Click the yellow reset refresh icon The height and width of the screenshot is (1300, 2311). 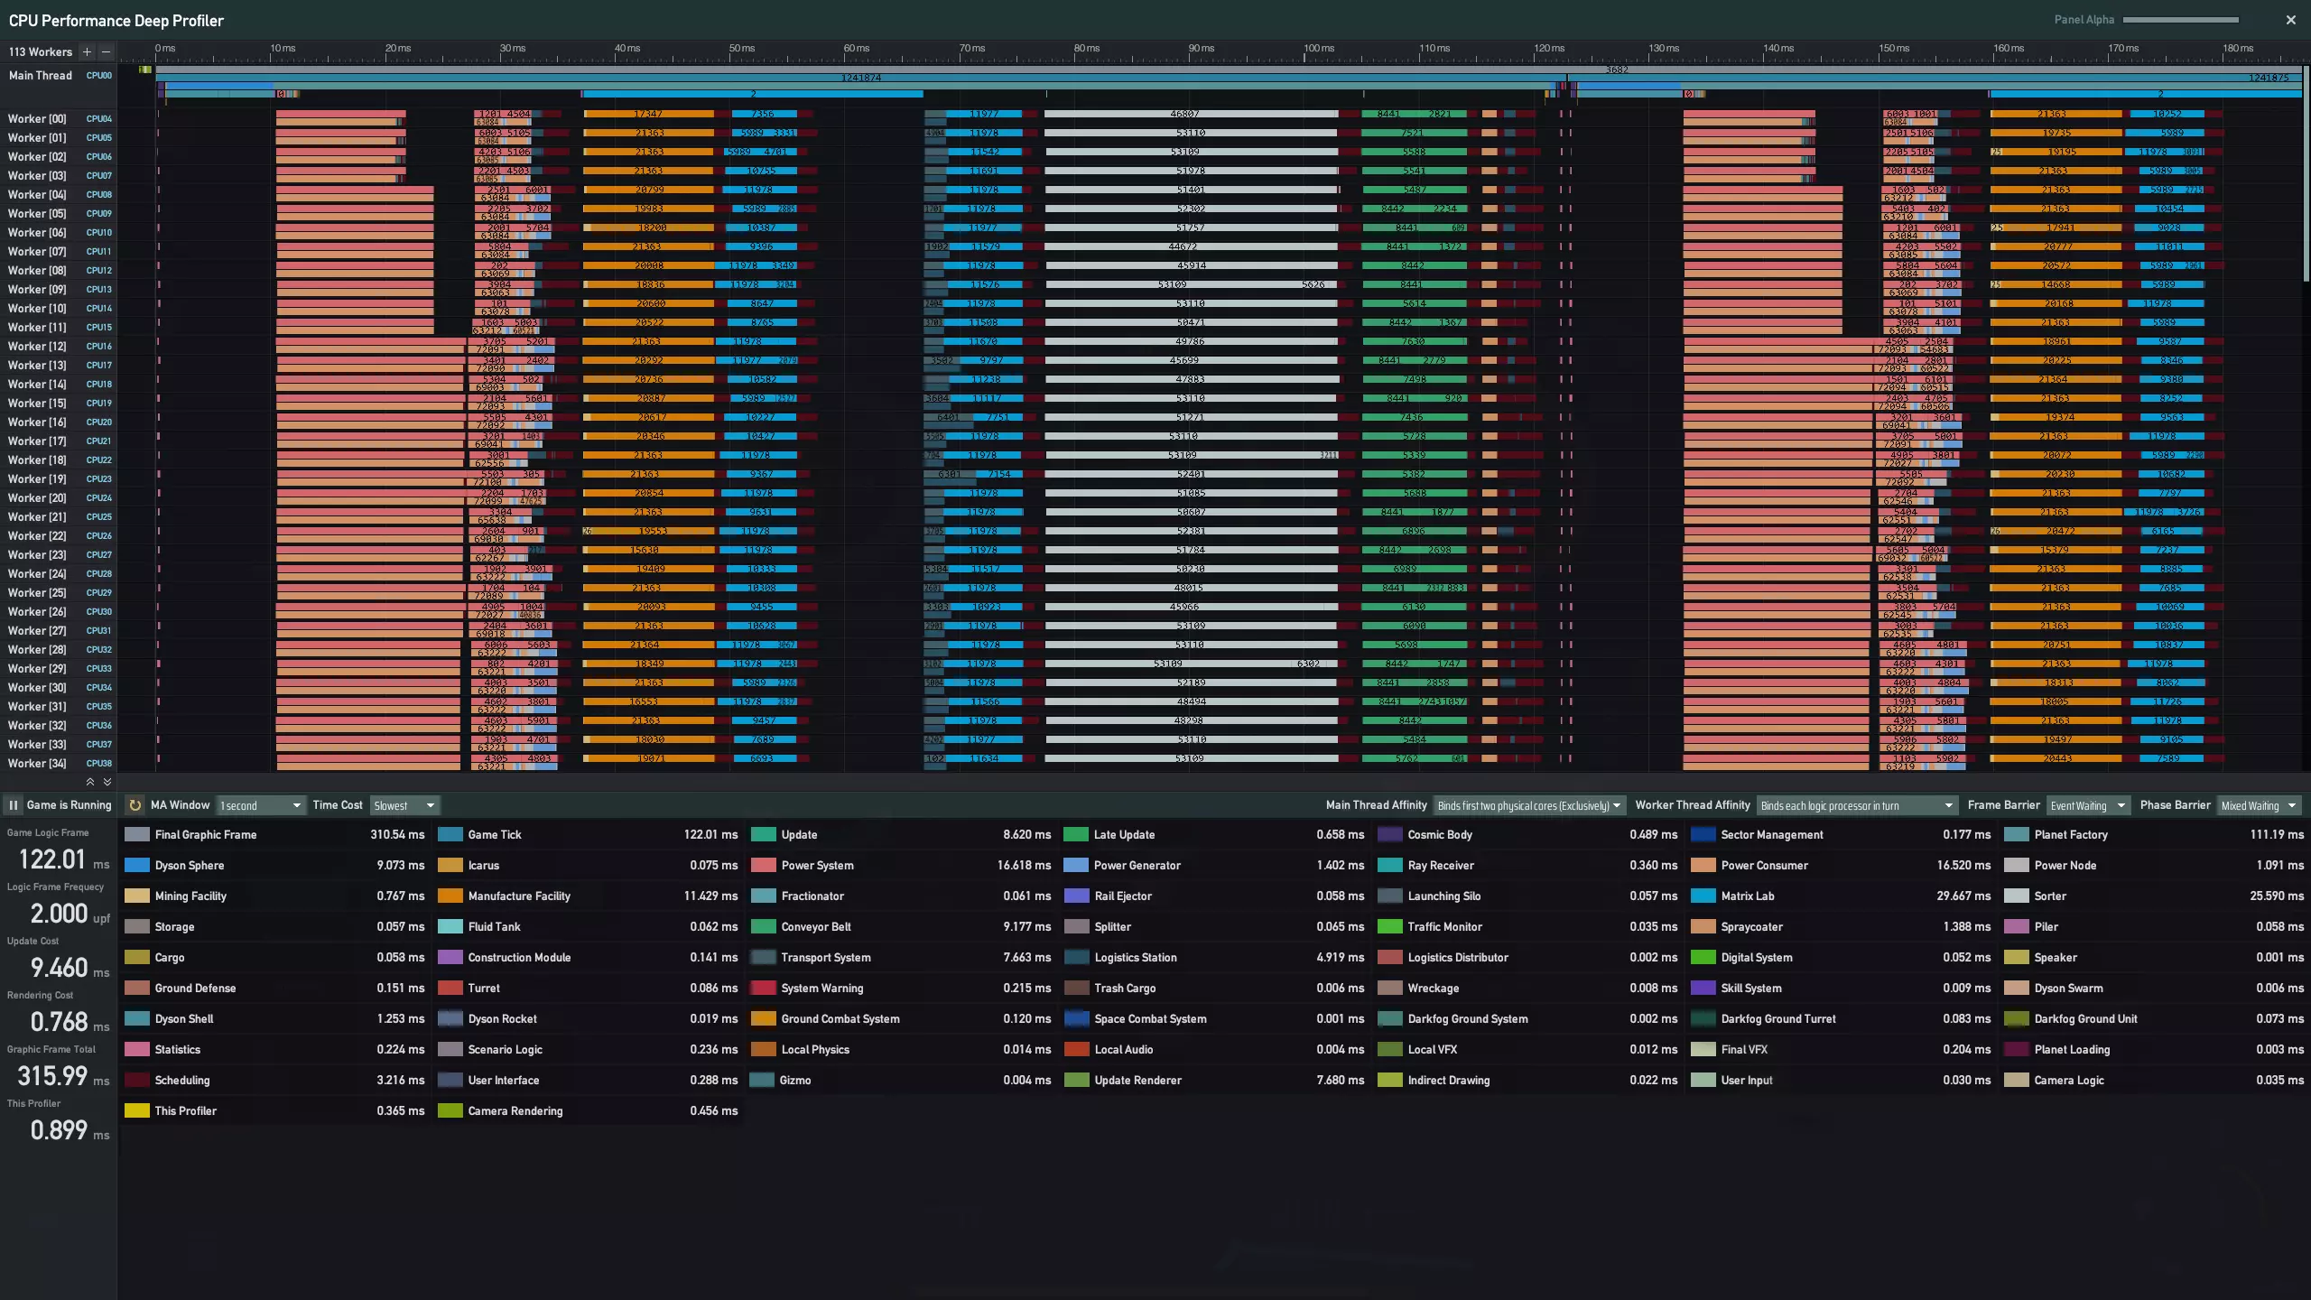click(x=135, y=805)
